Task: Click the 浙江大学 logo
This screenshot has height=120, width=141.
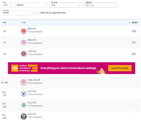Action: [x=23, y=94]
